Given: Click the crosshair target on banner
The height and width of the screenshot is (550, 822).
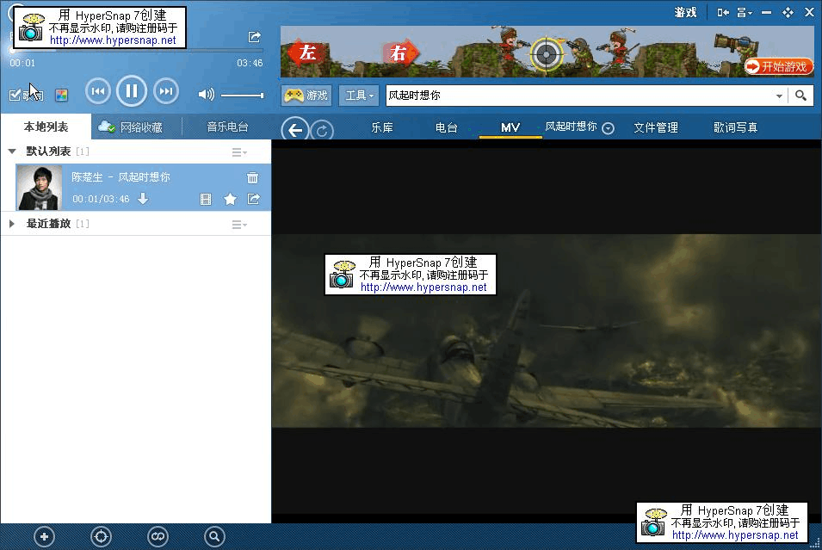Looking at the screenshot, I should tap(547, 54).
